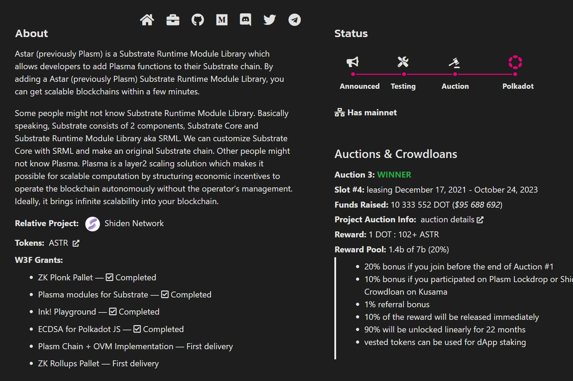
Task: Click '90% will be unlocked linearly' item
Action: pos(445,329)
